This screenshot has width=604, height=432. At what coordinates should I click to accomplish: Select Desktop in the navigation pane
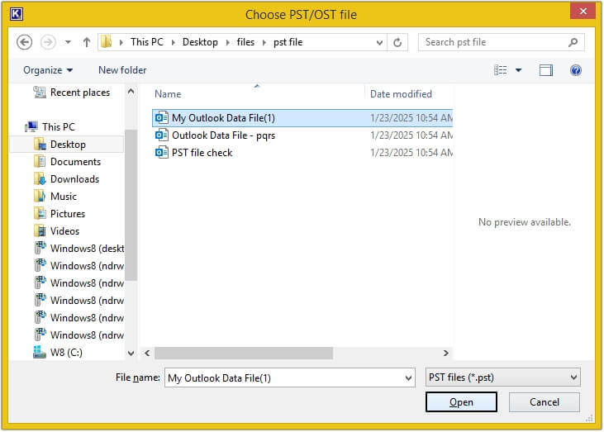click(x=68, y=145)
